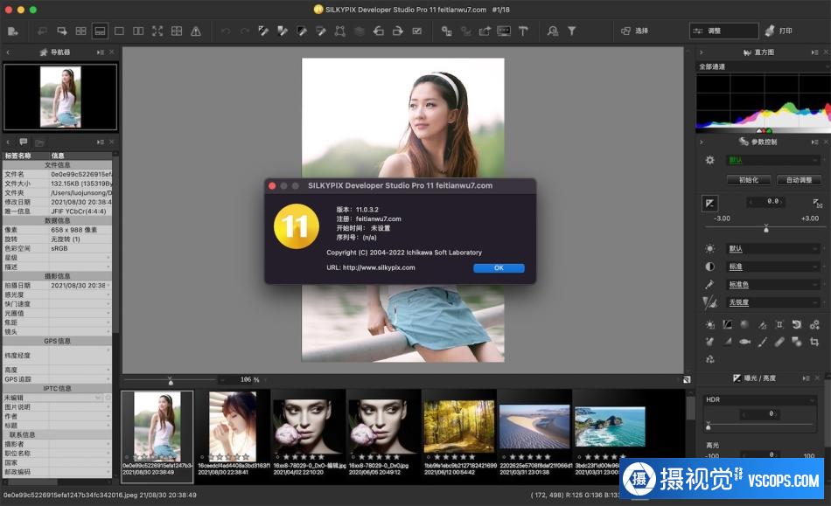Screen dimensions: 831x506
Task: Close the 导航器 navigator panel
Action: point(111,52)
